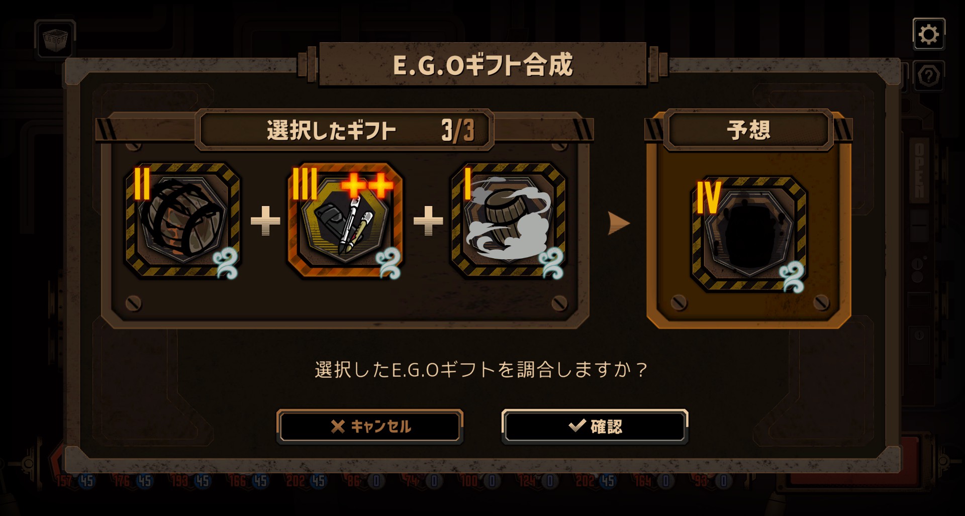
Task: Click the 予想 panel header
Action: coord(748,131)
